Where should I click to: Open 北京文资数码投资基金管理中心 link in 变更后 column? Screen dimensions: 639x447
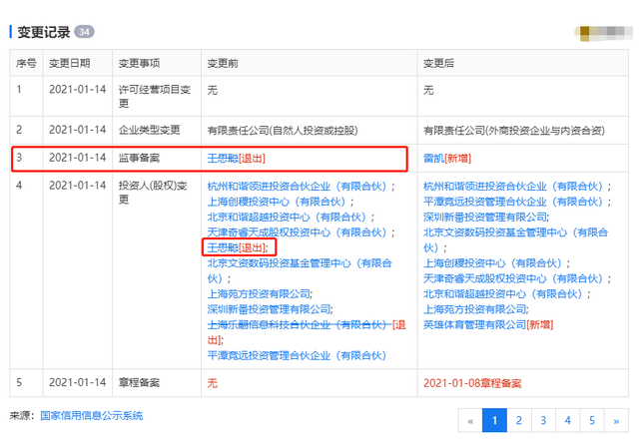(x=515, y=239)
